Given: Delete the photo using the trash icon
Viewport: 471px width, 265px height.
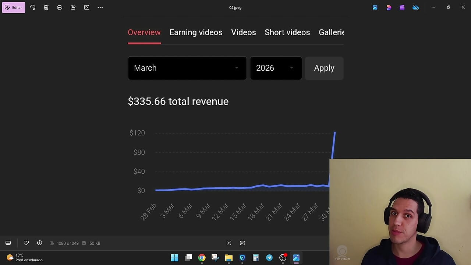Looking at the screenshot, I should (x=46, y=7).
